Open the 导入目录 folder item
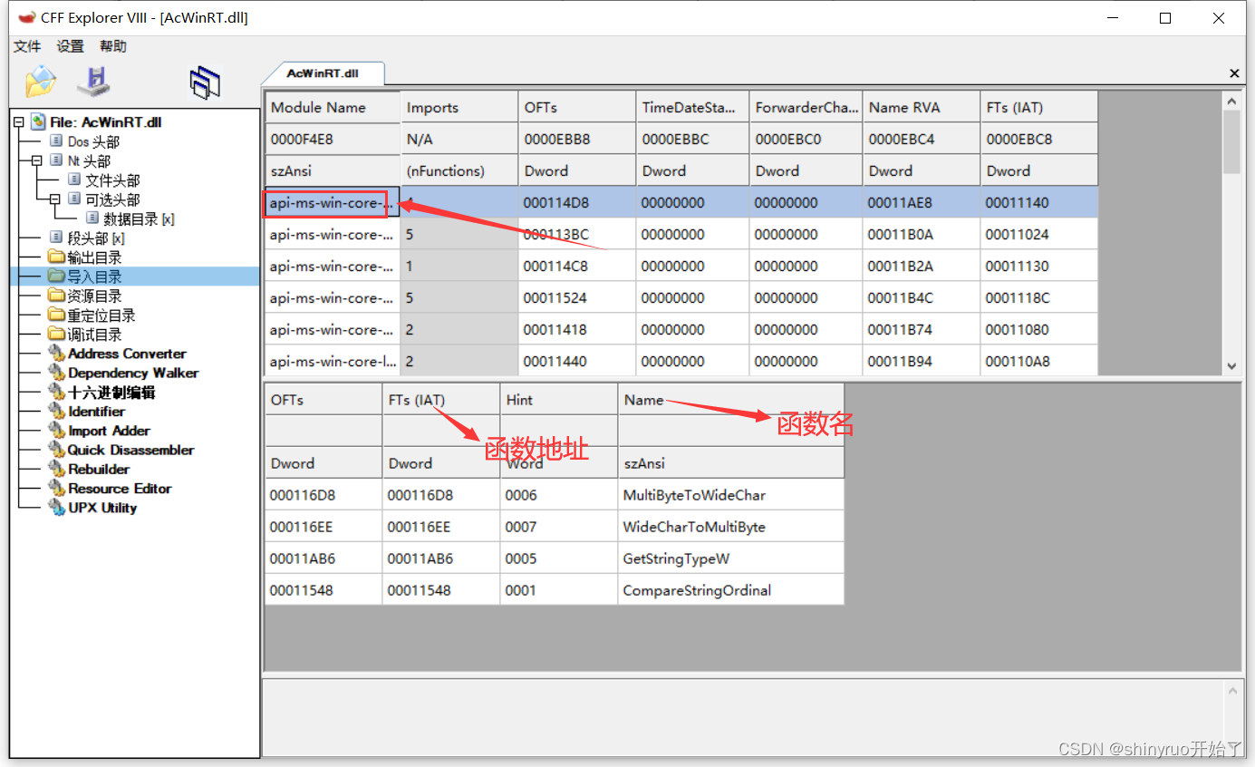Image resolution: width=1255 pixels, height=767 pixels. pyautogui.click(x=94, y=277)
